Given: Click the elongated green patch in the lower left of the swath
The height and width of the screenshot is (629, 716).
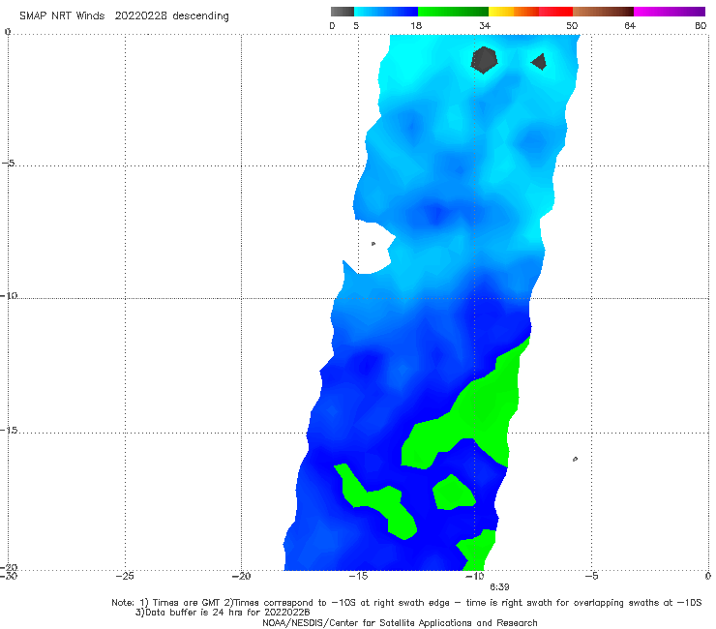Looking at the screenshot, I should (x=376, y=500).
